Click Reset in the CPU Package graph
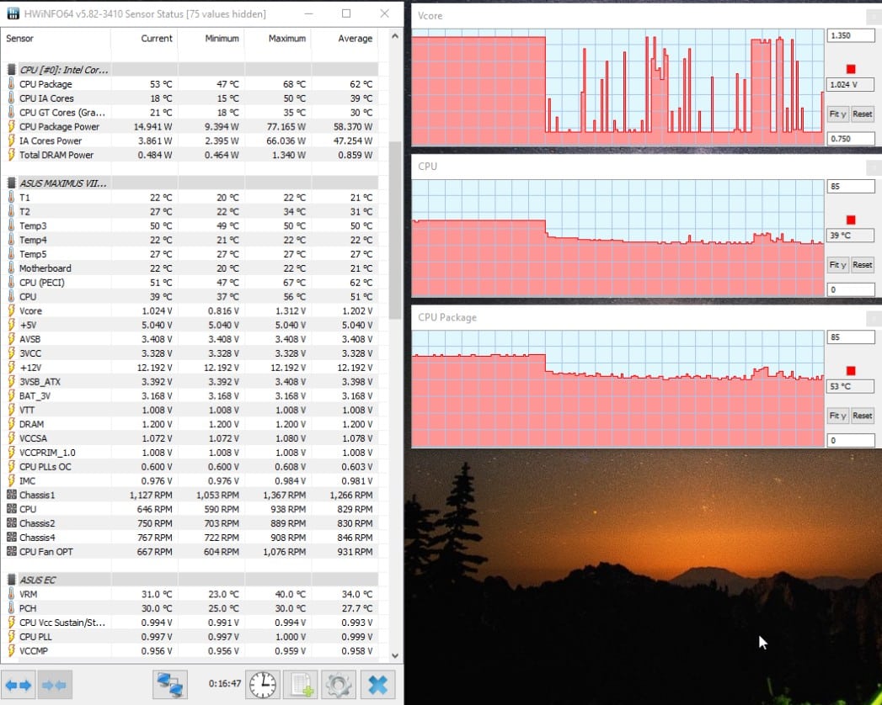 click(863, 416)
